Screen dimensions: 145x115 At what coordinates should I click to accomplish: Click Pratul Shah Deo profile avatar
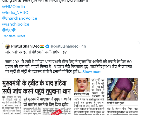coord(8,46)
